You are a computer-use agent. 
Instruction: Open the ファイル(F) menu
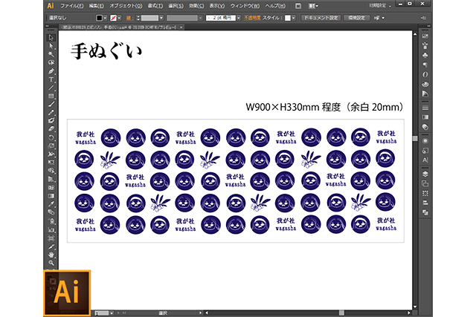coord(71,5)
